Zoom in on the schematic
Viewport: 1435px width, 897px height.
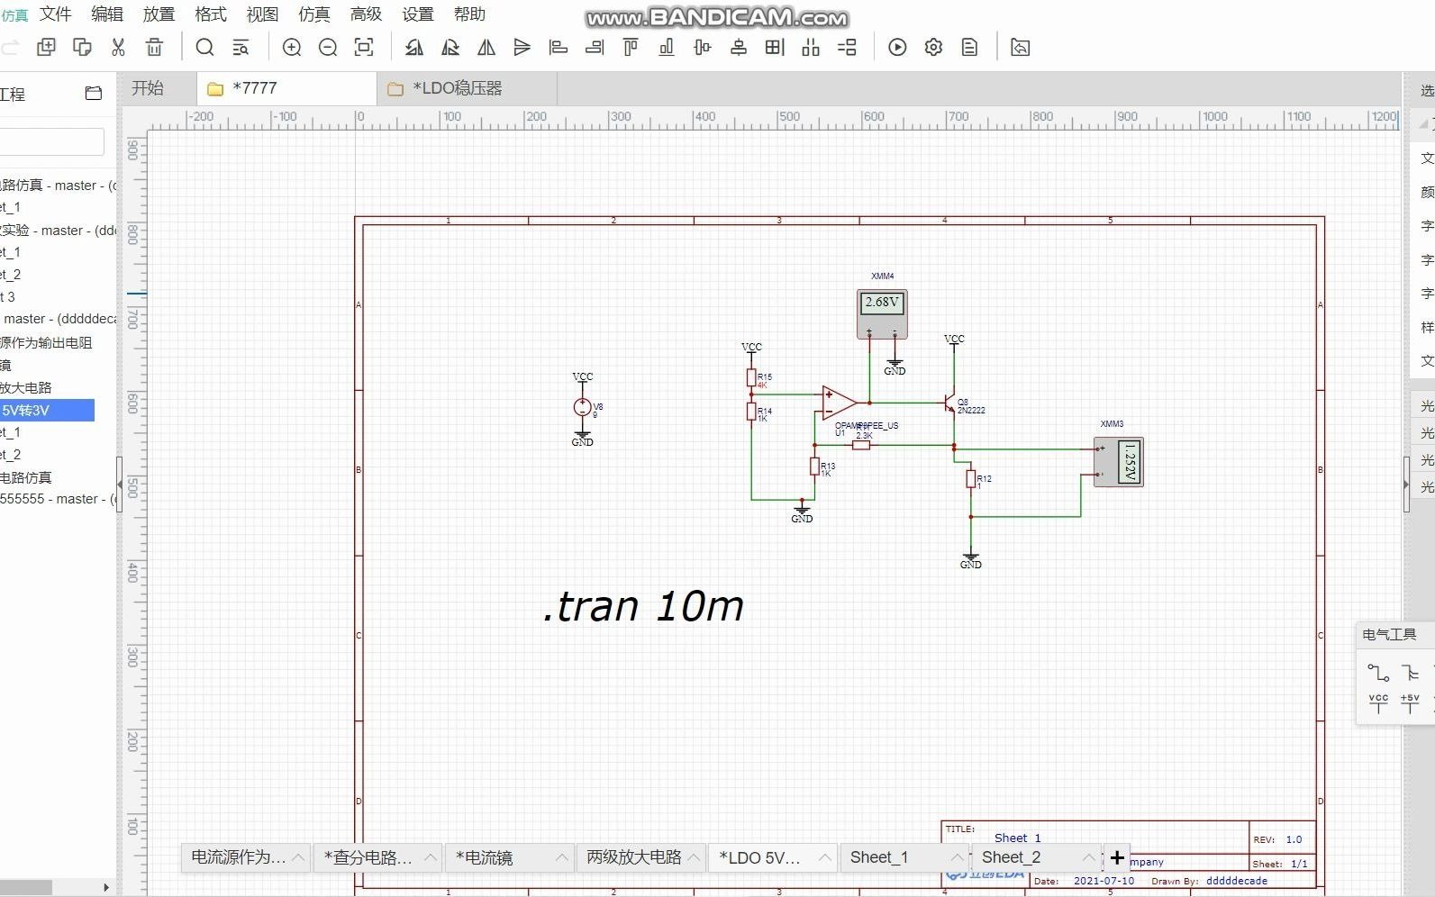[x=292, y=47]
